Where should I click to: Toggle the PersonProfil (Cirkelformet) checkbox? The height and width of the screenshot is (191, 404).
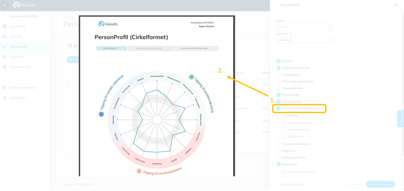278,109
